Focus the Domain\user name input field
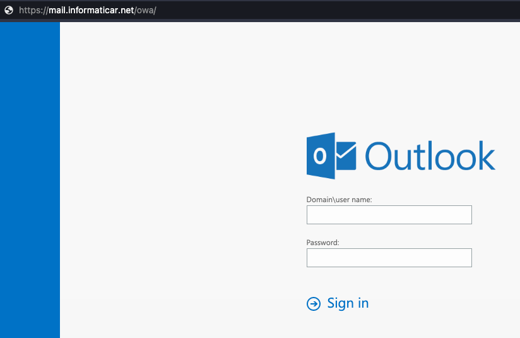This screenshot has height=338, width=520. (389, 215)
